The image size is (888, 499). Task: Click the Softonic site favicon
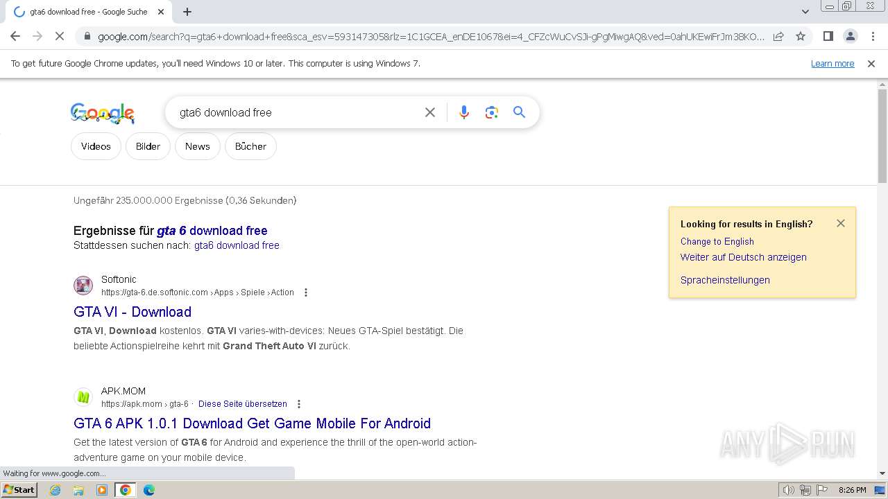coord(83,285)
